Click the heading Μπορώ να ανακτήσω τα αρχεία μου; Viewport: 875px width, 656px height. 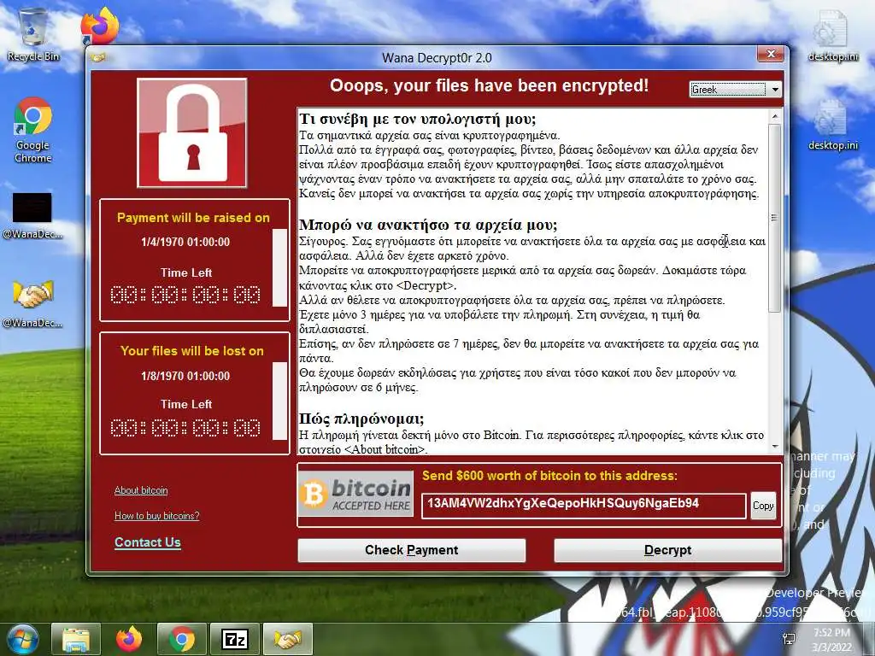(x=428, y=225)
